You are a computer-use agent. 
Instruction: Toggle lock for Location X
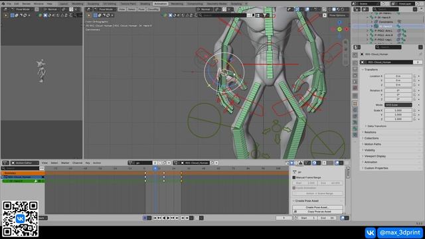414,76
